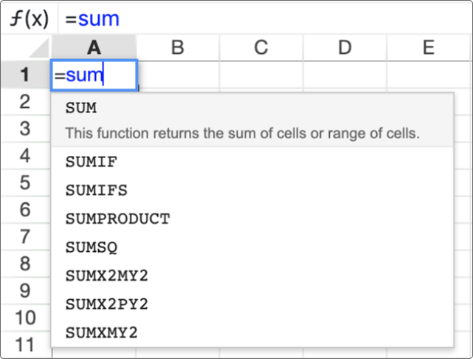The height and width of the screenshot is (359, 473).
Task: Click the f(x) function icon
Action: click(29, 18)
